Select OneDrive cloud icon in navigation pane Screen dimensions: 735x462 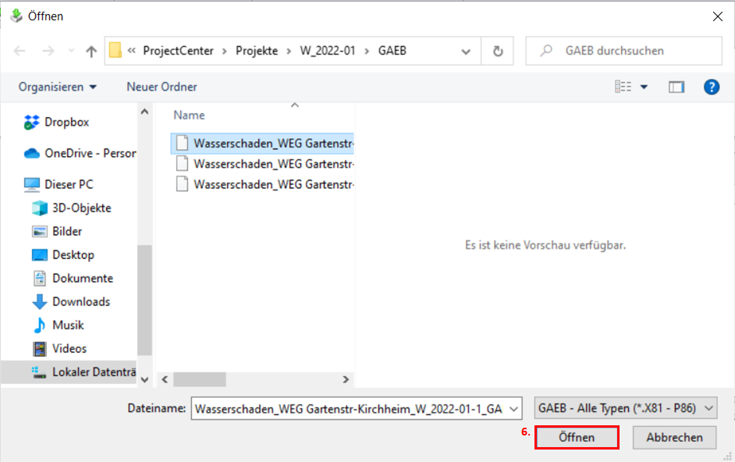click(x=32, y=154)
